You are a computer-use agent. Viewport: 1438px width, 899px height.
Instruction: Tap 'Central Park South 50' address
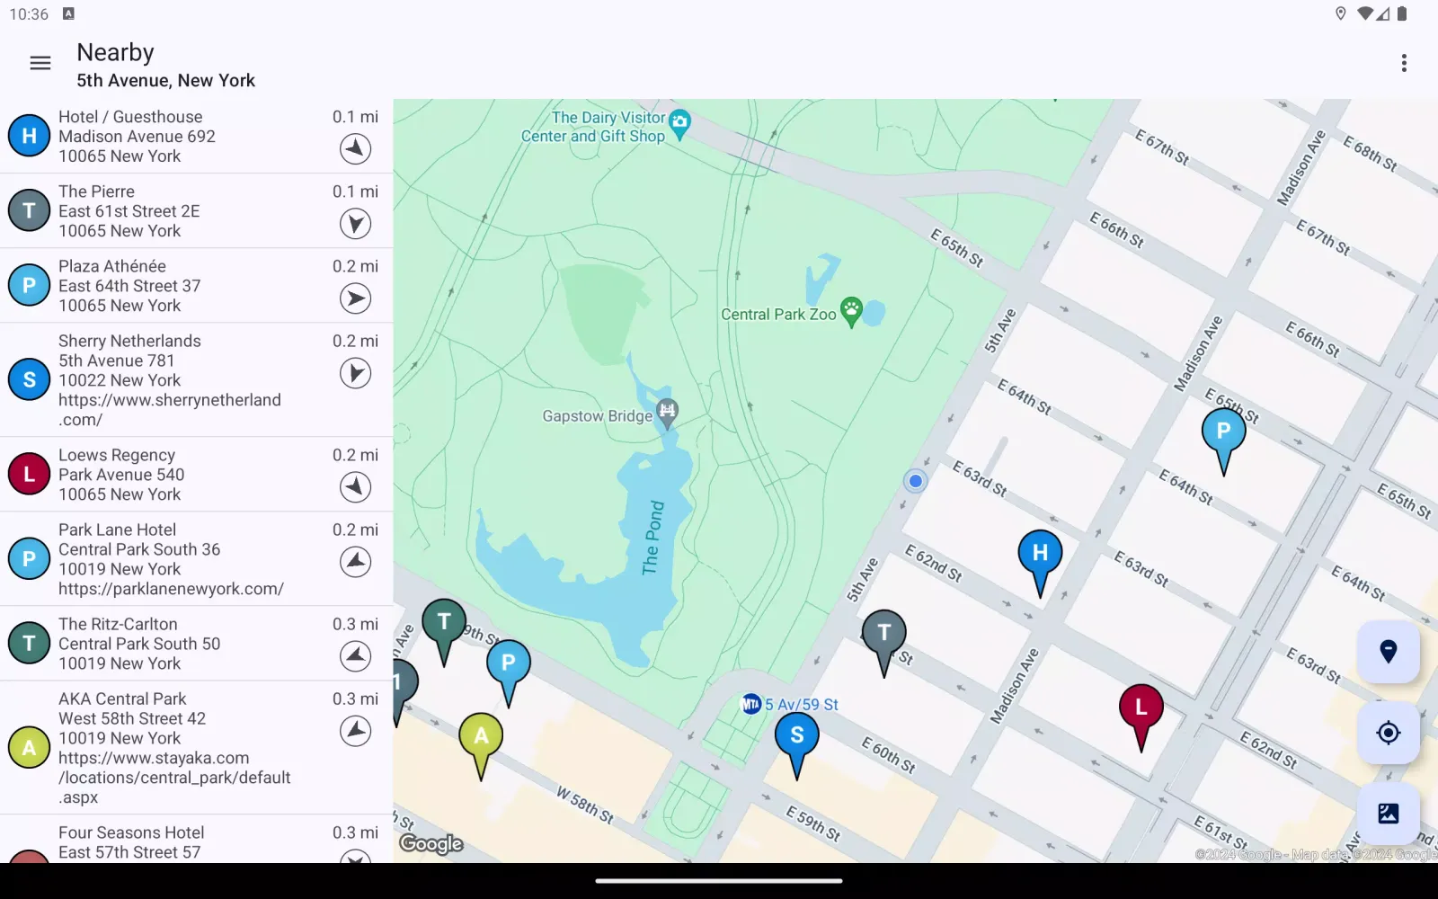point(139,644)
